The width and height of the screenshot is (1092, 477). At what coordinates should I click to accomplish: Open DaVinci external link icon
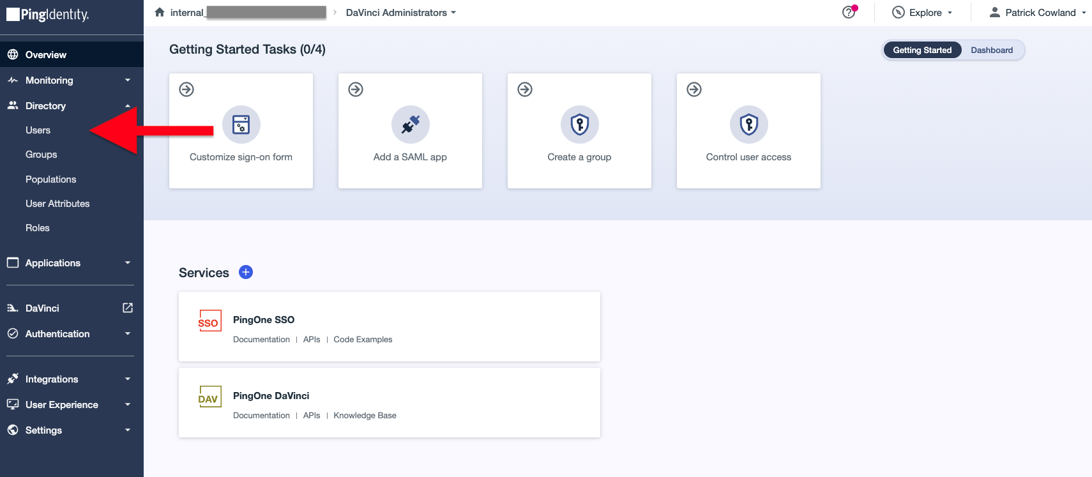(128, 308)
